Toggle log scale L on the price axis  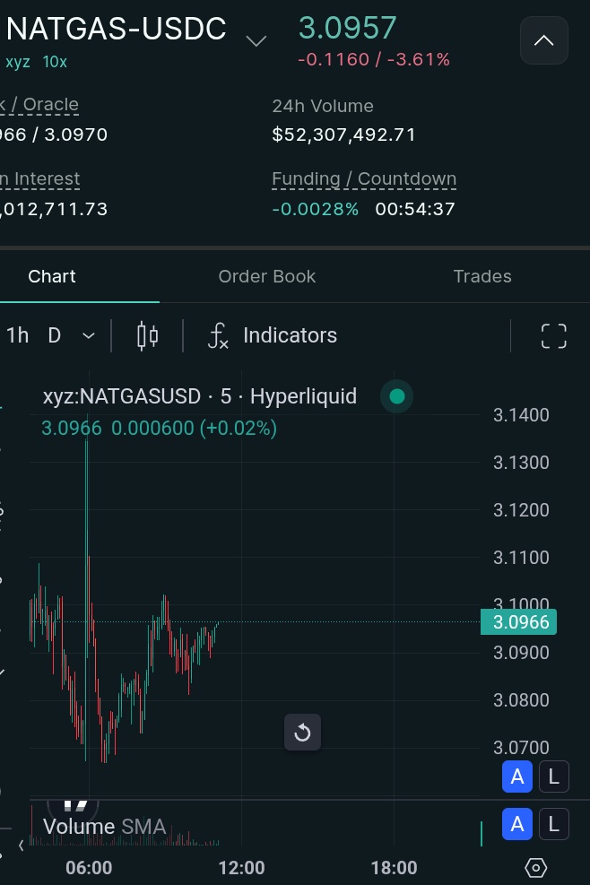coord(554,777)
